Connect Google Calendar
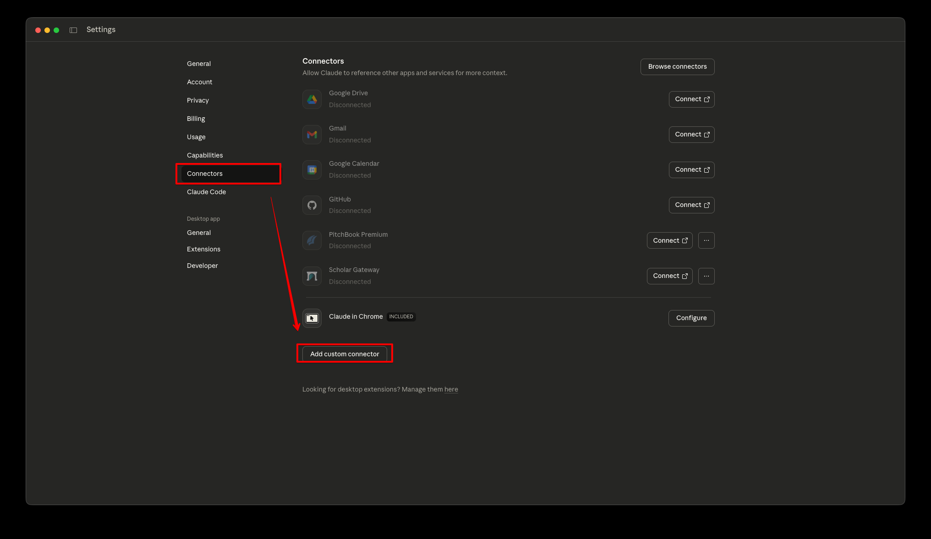Viewport: 931px width, 539px height. tap(692, 170)
